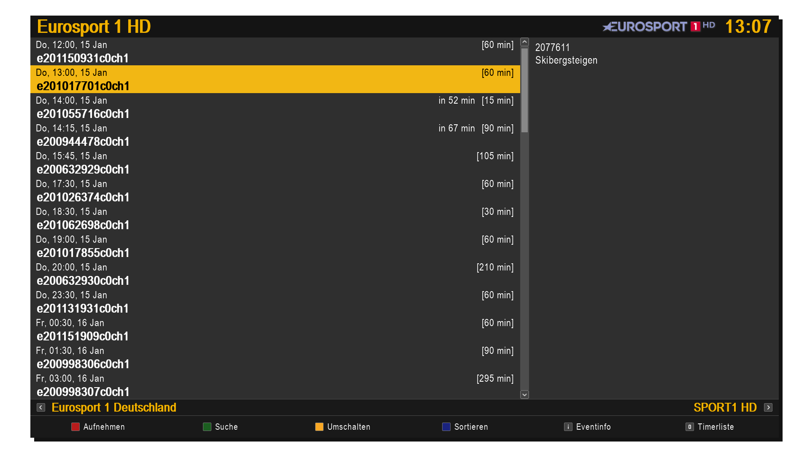Click the EPG list scrollbar thumb

coord(524,90)
